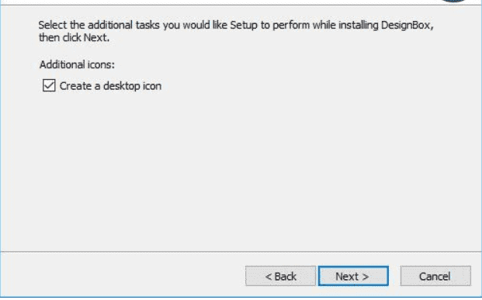Uncheck the Create a desktop icon checkbox
Viewport: 482px width, 300px height.
click(49, 86)
